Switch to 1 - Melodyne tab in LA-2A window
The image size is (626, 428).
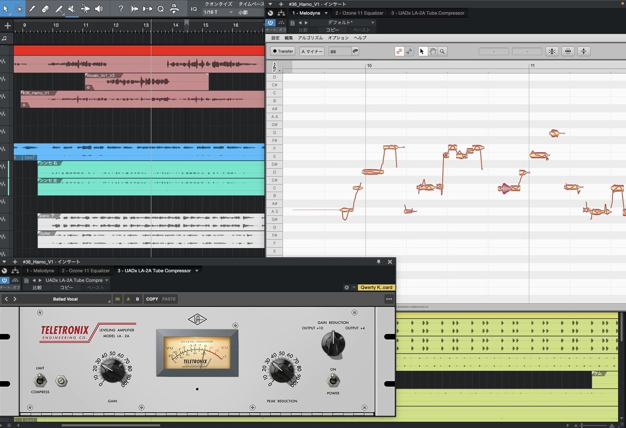coord(40,271)
